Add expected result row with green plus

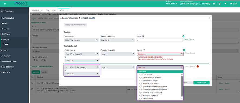coord(184,50)
